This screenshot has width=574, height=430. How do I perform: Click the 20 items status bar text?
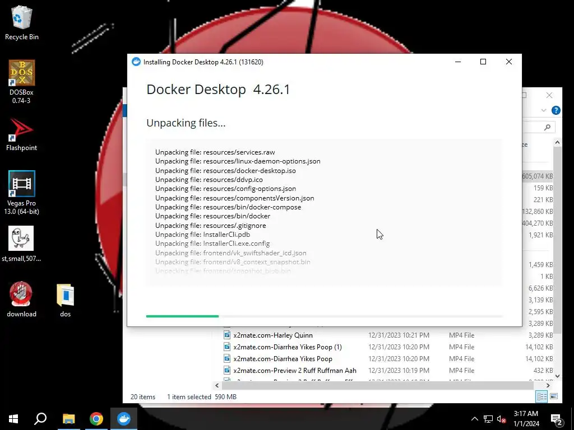tap(143, 397)
